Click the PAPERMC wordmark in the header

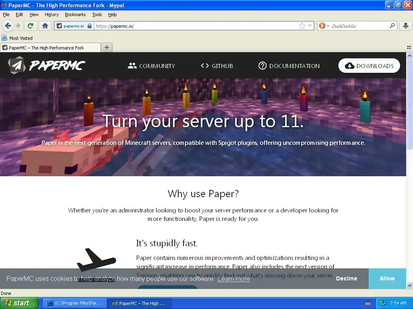[x=57, y=66]
